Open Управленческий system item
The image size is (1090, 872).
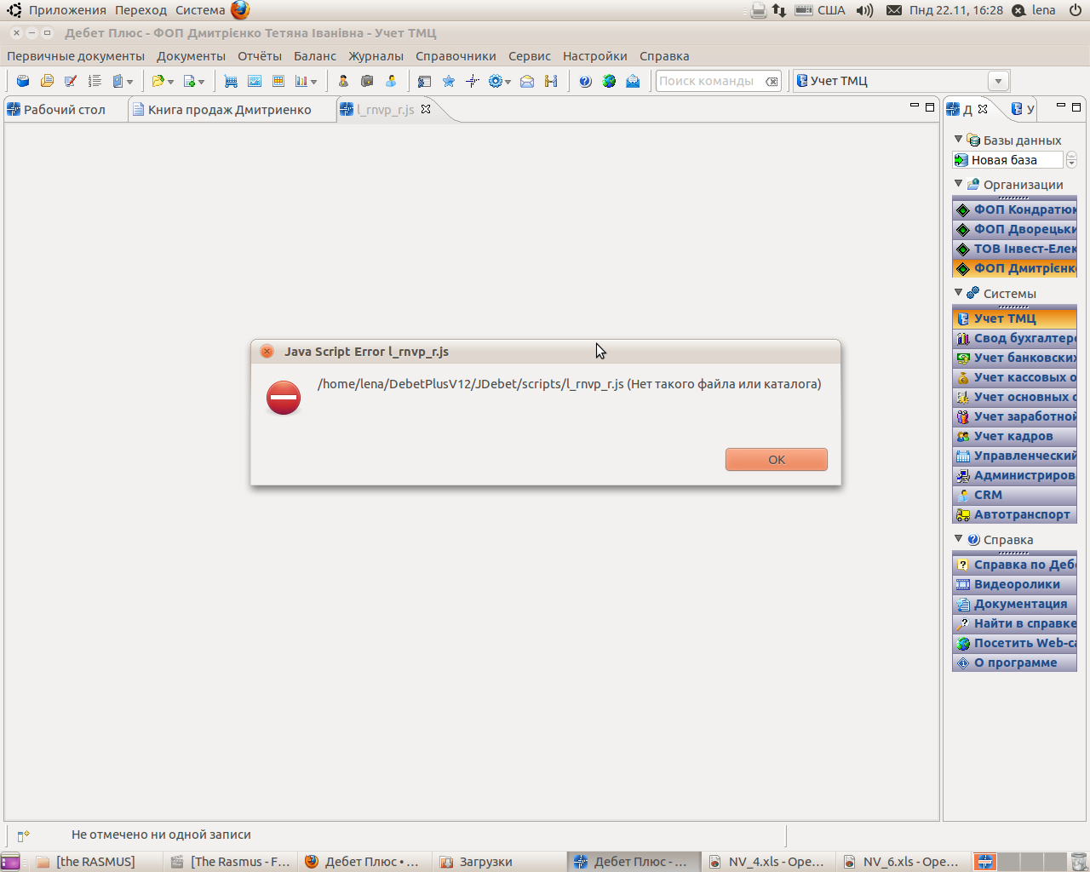point(1015,456)
